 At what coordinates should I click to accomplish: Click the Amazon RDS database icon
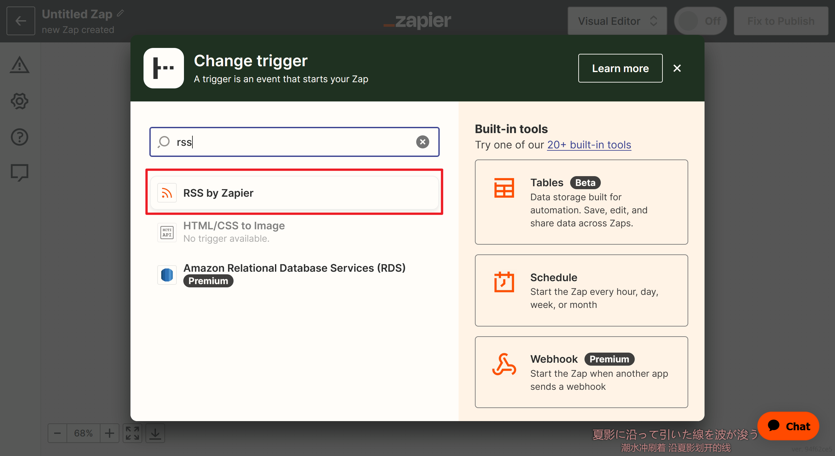pos(167,275)
